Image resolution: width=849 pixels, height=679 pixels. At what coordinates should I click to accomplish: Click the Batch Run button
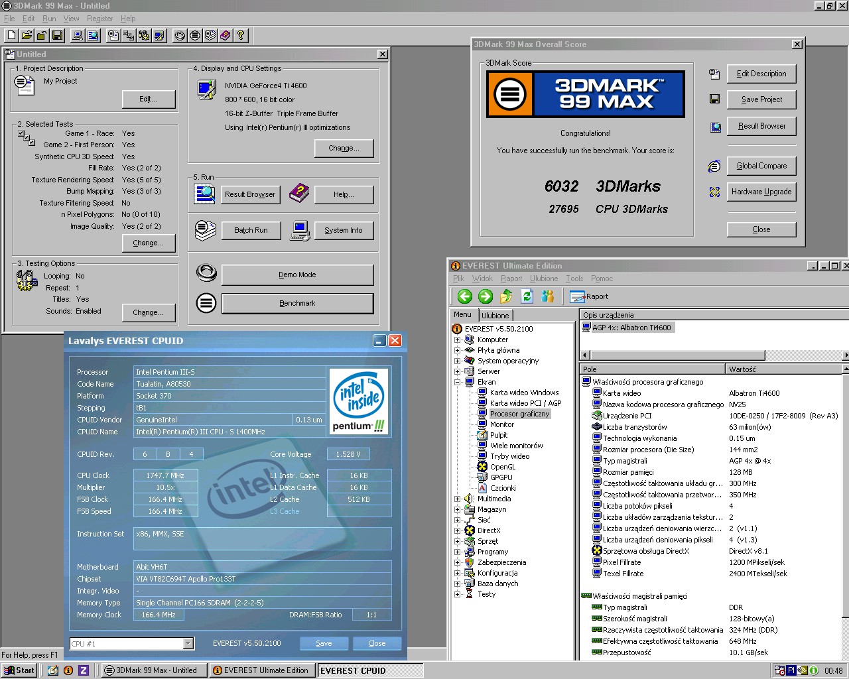pos(251,230)
